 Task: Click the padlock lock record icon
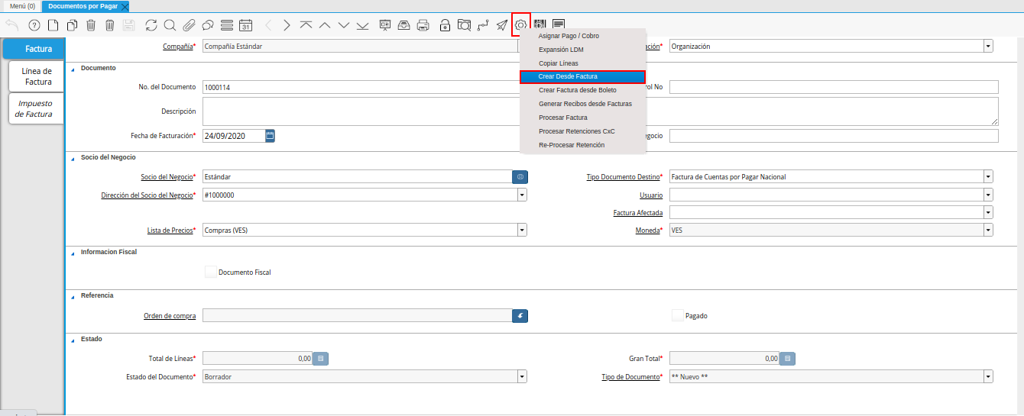point(445,25)
